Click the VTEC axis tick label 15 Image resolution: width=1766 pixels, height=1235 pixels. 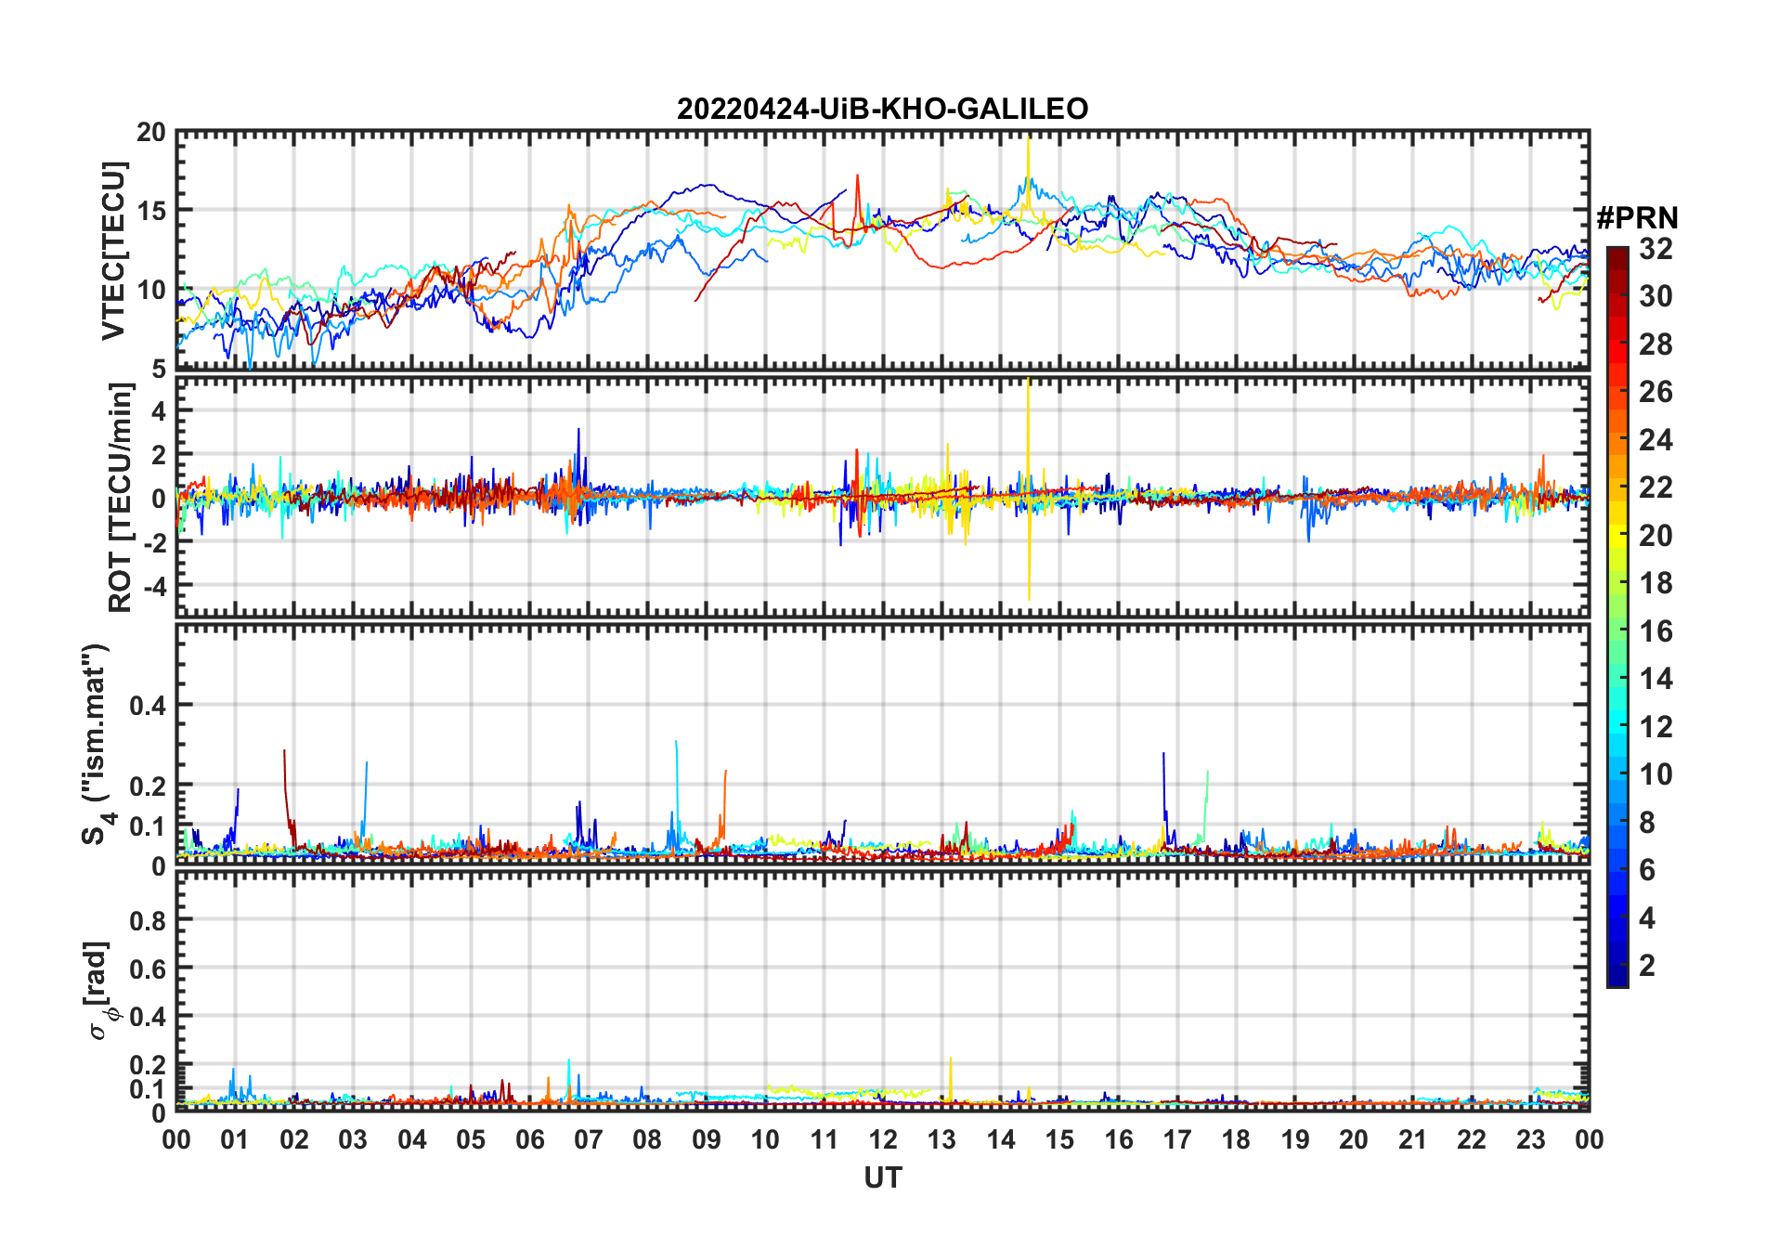[151, 212]
